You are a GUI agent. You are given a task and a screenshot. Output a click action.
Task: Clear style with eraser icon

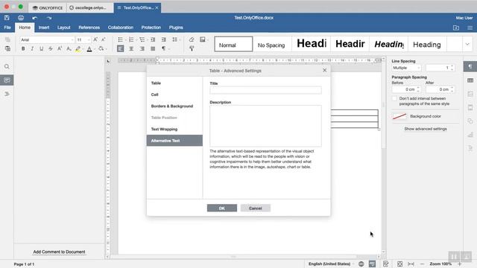tap(192, 39)
